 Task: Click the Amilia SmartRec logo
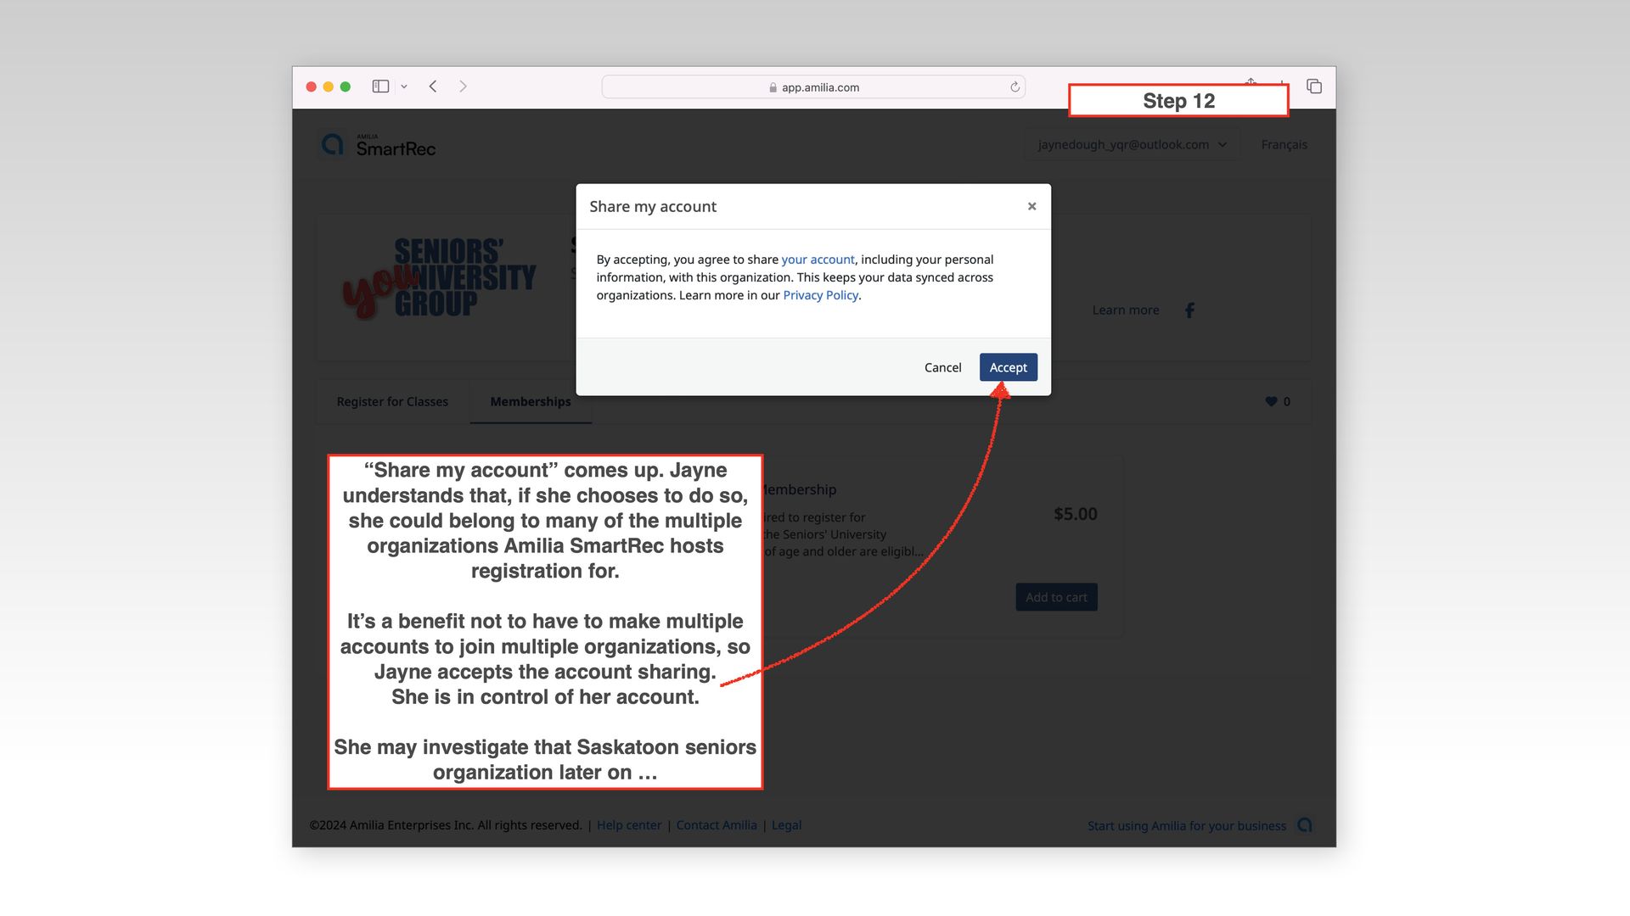tap(378, 145)
